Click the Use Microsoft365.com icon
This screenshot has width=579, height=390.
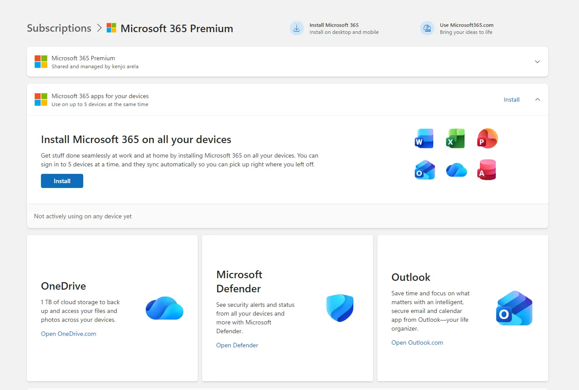point(427,28)
